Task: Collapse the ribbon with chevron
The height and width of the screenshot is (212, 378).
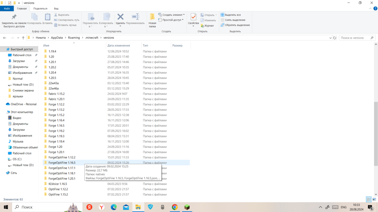Action: pyautogui.click(x=370, y=8)
